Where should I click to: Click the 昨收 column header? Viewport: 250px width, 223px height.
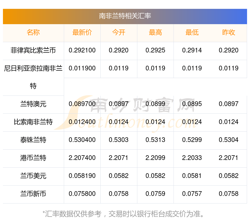pos(229,33)
